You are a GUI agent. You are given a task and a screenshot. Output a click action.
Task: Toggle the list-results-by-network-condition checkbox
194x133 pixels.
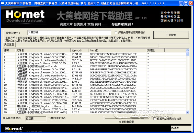155,119
